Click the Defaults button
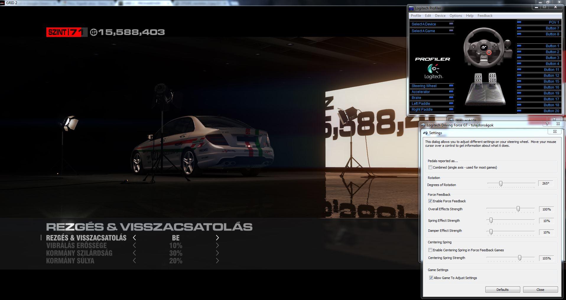Screen dimensions: 566x300 (502, 290)
